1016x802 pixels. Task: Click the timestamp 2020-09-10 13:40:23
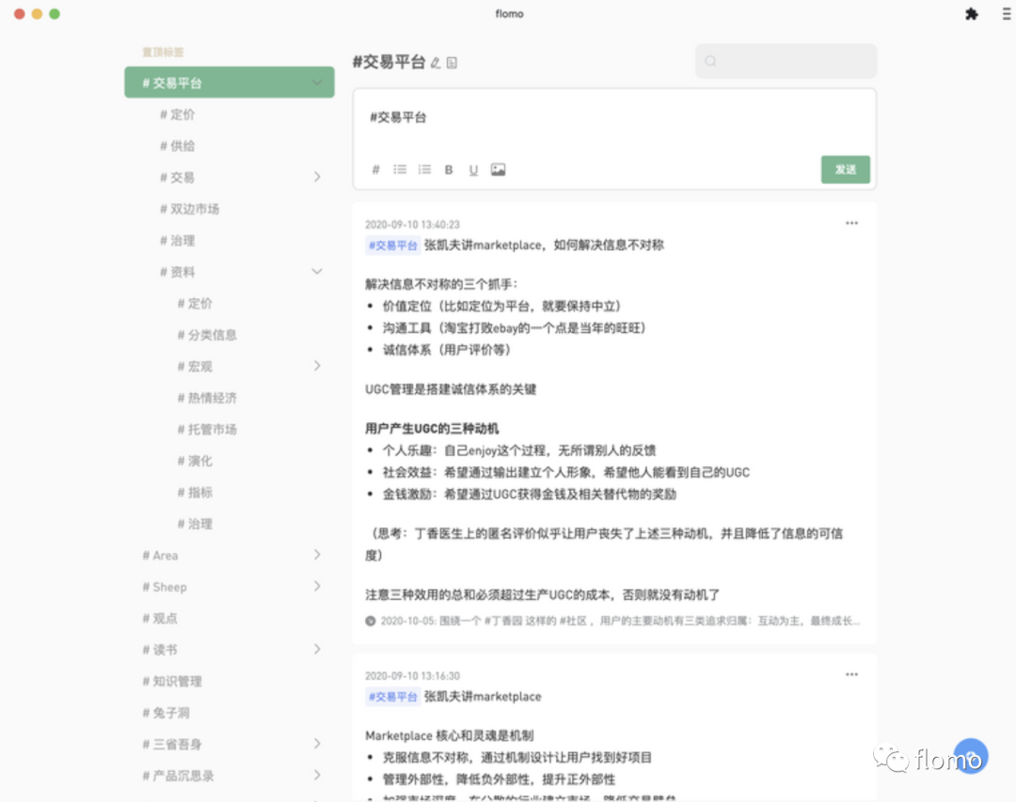click(x=412, y=224)
